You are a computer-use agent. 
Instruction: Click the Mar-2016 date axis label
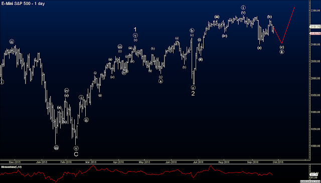click(91, 162)
